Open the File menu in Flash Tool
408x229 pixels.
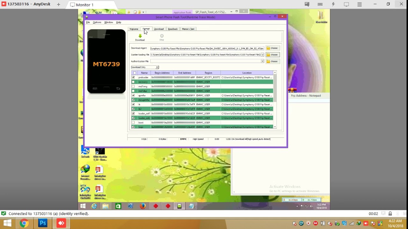click(88, 22)
